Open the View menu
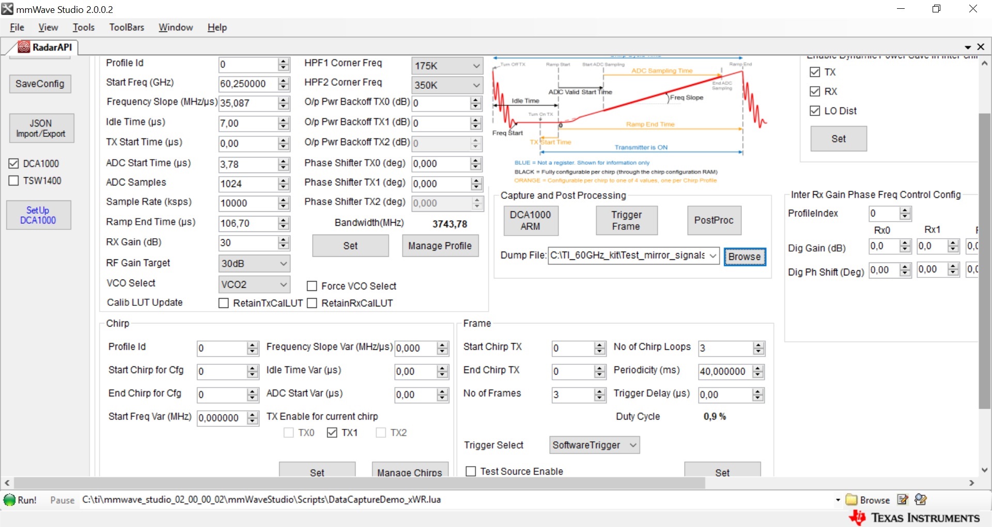This screenshot has height=527, width=992. pyautogui.click(x=48, y=27)
